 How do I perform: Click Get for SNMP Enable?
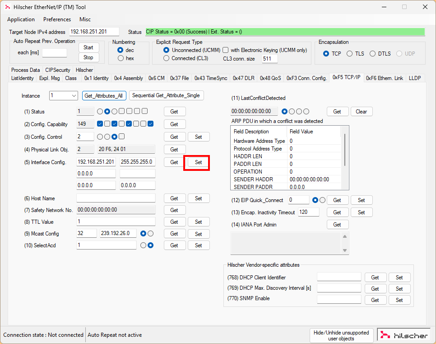[375, 300]
